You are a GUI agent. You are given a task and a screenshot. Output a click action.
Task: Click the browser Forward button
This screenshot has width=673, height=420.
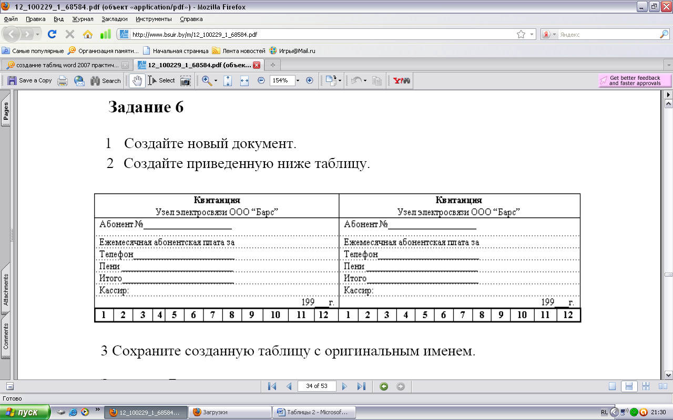(27, 35)
